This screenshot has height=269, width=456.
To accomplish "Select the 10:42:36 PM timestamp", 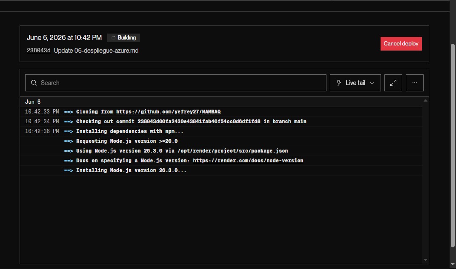I will 42,131.
